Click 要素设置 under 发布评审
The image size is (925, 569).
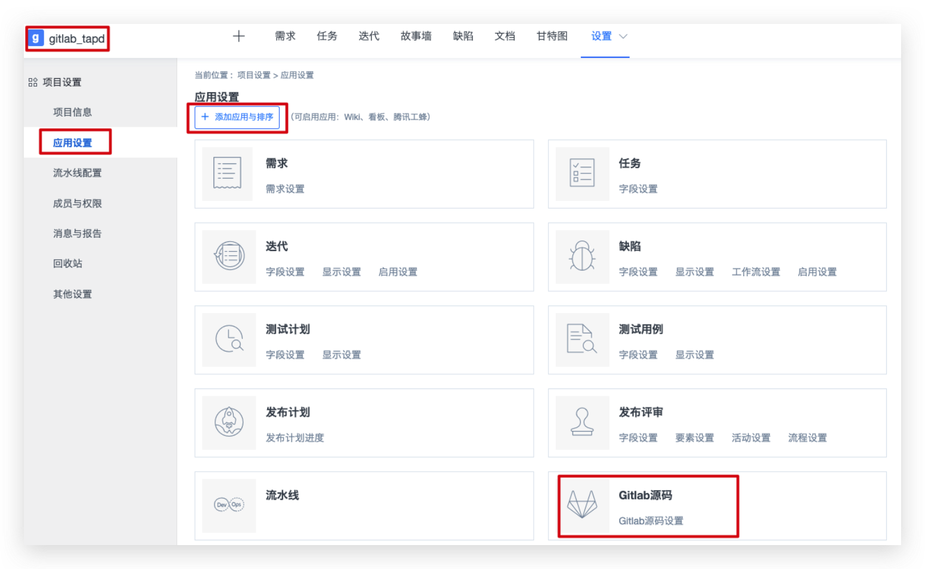(695, 438)
